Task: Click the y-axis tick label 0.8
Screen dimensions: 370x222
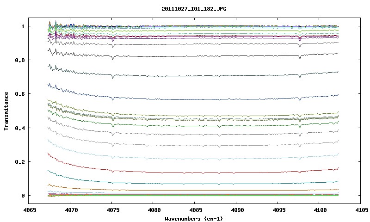Action: (x=19, y=60)
